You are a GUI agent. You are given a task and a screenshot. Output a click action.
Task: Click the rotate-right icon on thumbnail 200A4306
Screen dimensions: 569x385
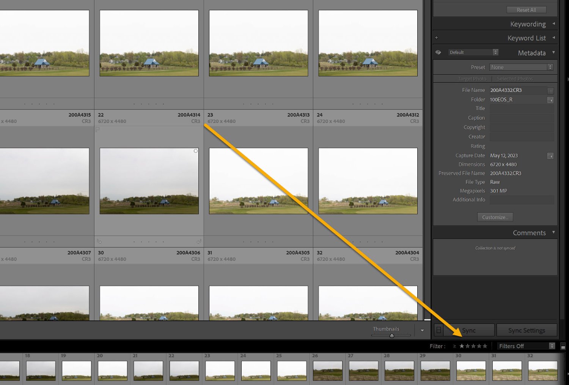point(199,241)
